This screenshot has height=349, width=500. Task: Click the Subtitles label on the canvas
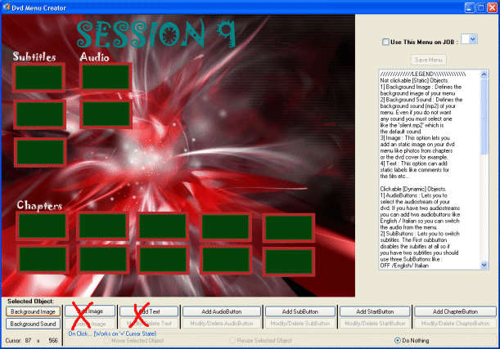click(34, 56)
